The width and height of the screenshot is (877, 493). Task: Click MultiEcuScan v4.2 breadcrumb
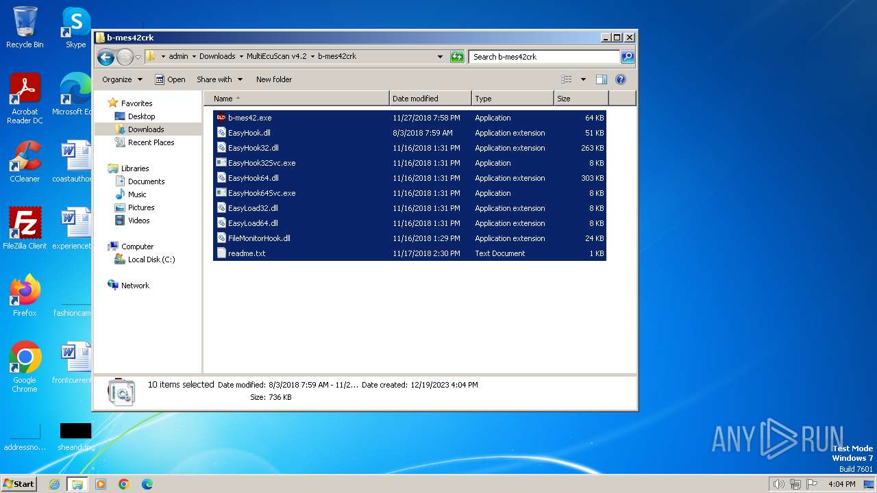[277, 57]
